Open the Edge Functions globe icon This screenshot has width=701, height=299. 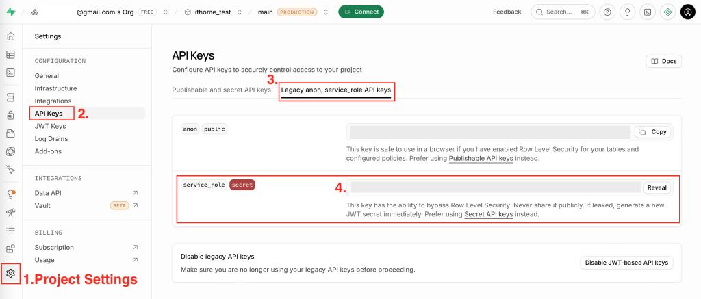(11, 151)
